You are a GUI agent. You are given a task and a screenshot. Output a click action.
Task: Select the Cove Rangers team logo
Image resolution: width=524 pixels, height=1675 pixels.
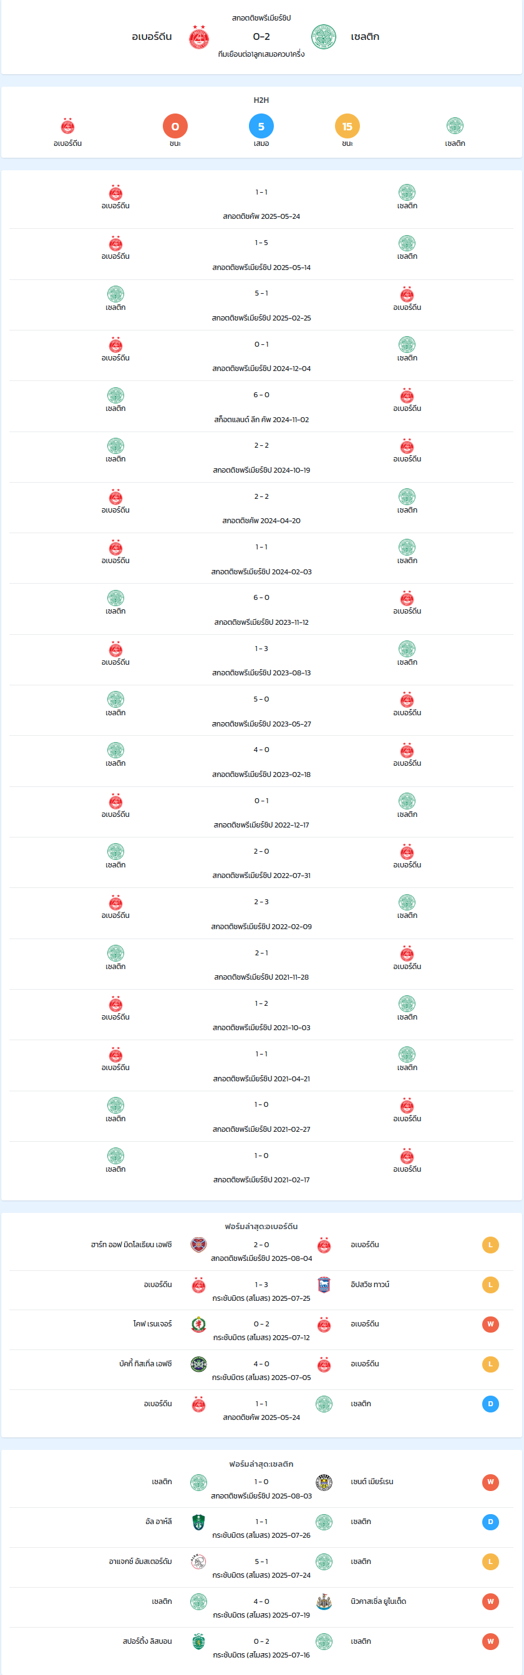coord(199,1324)
